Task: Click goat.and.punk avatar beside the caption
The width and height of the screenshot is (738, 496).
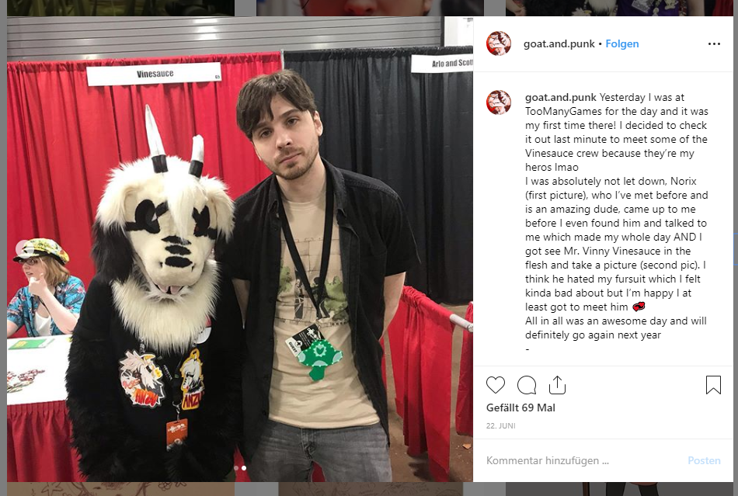Action: (499, 102)
